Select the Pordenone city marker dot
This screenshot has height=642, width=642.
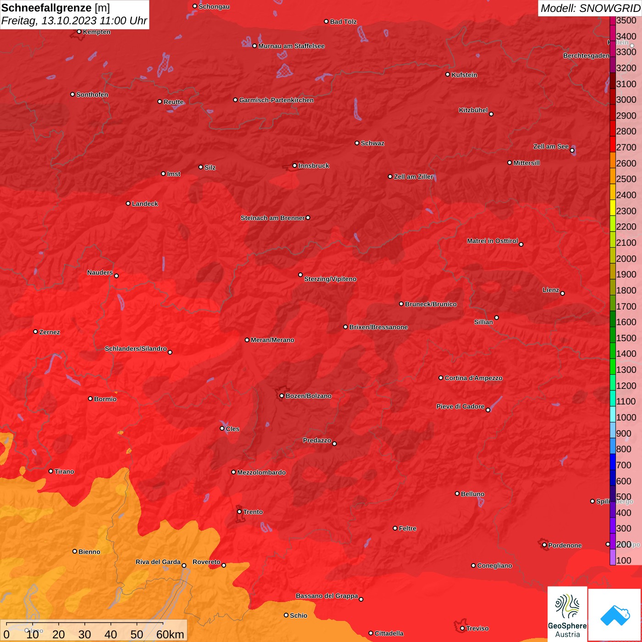tap(544, 545)
